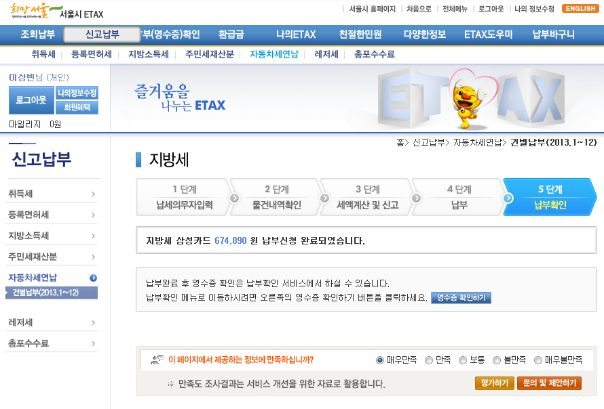Expand 지방소득세 sidebar menu chevron
604x409 pixels.
(93, 236)
